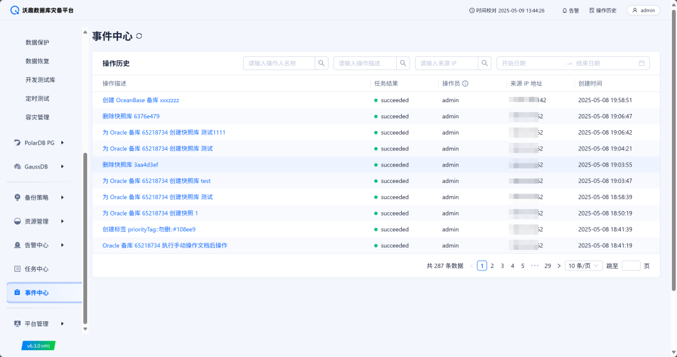The height and width of the screenshot is (357, 677).
Task: Click the calendar icon in date range picker
Action: click(x=641, y=63)
